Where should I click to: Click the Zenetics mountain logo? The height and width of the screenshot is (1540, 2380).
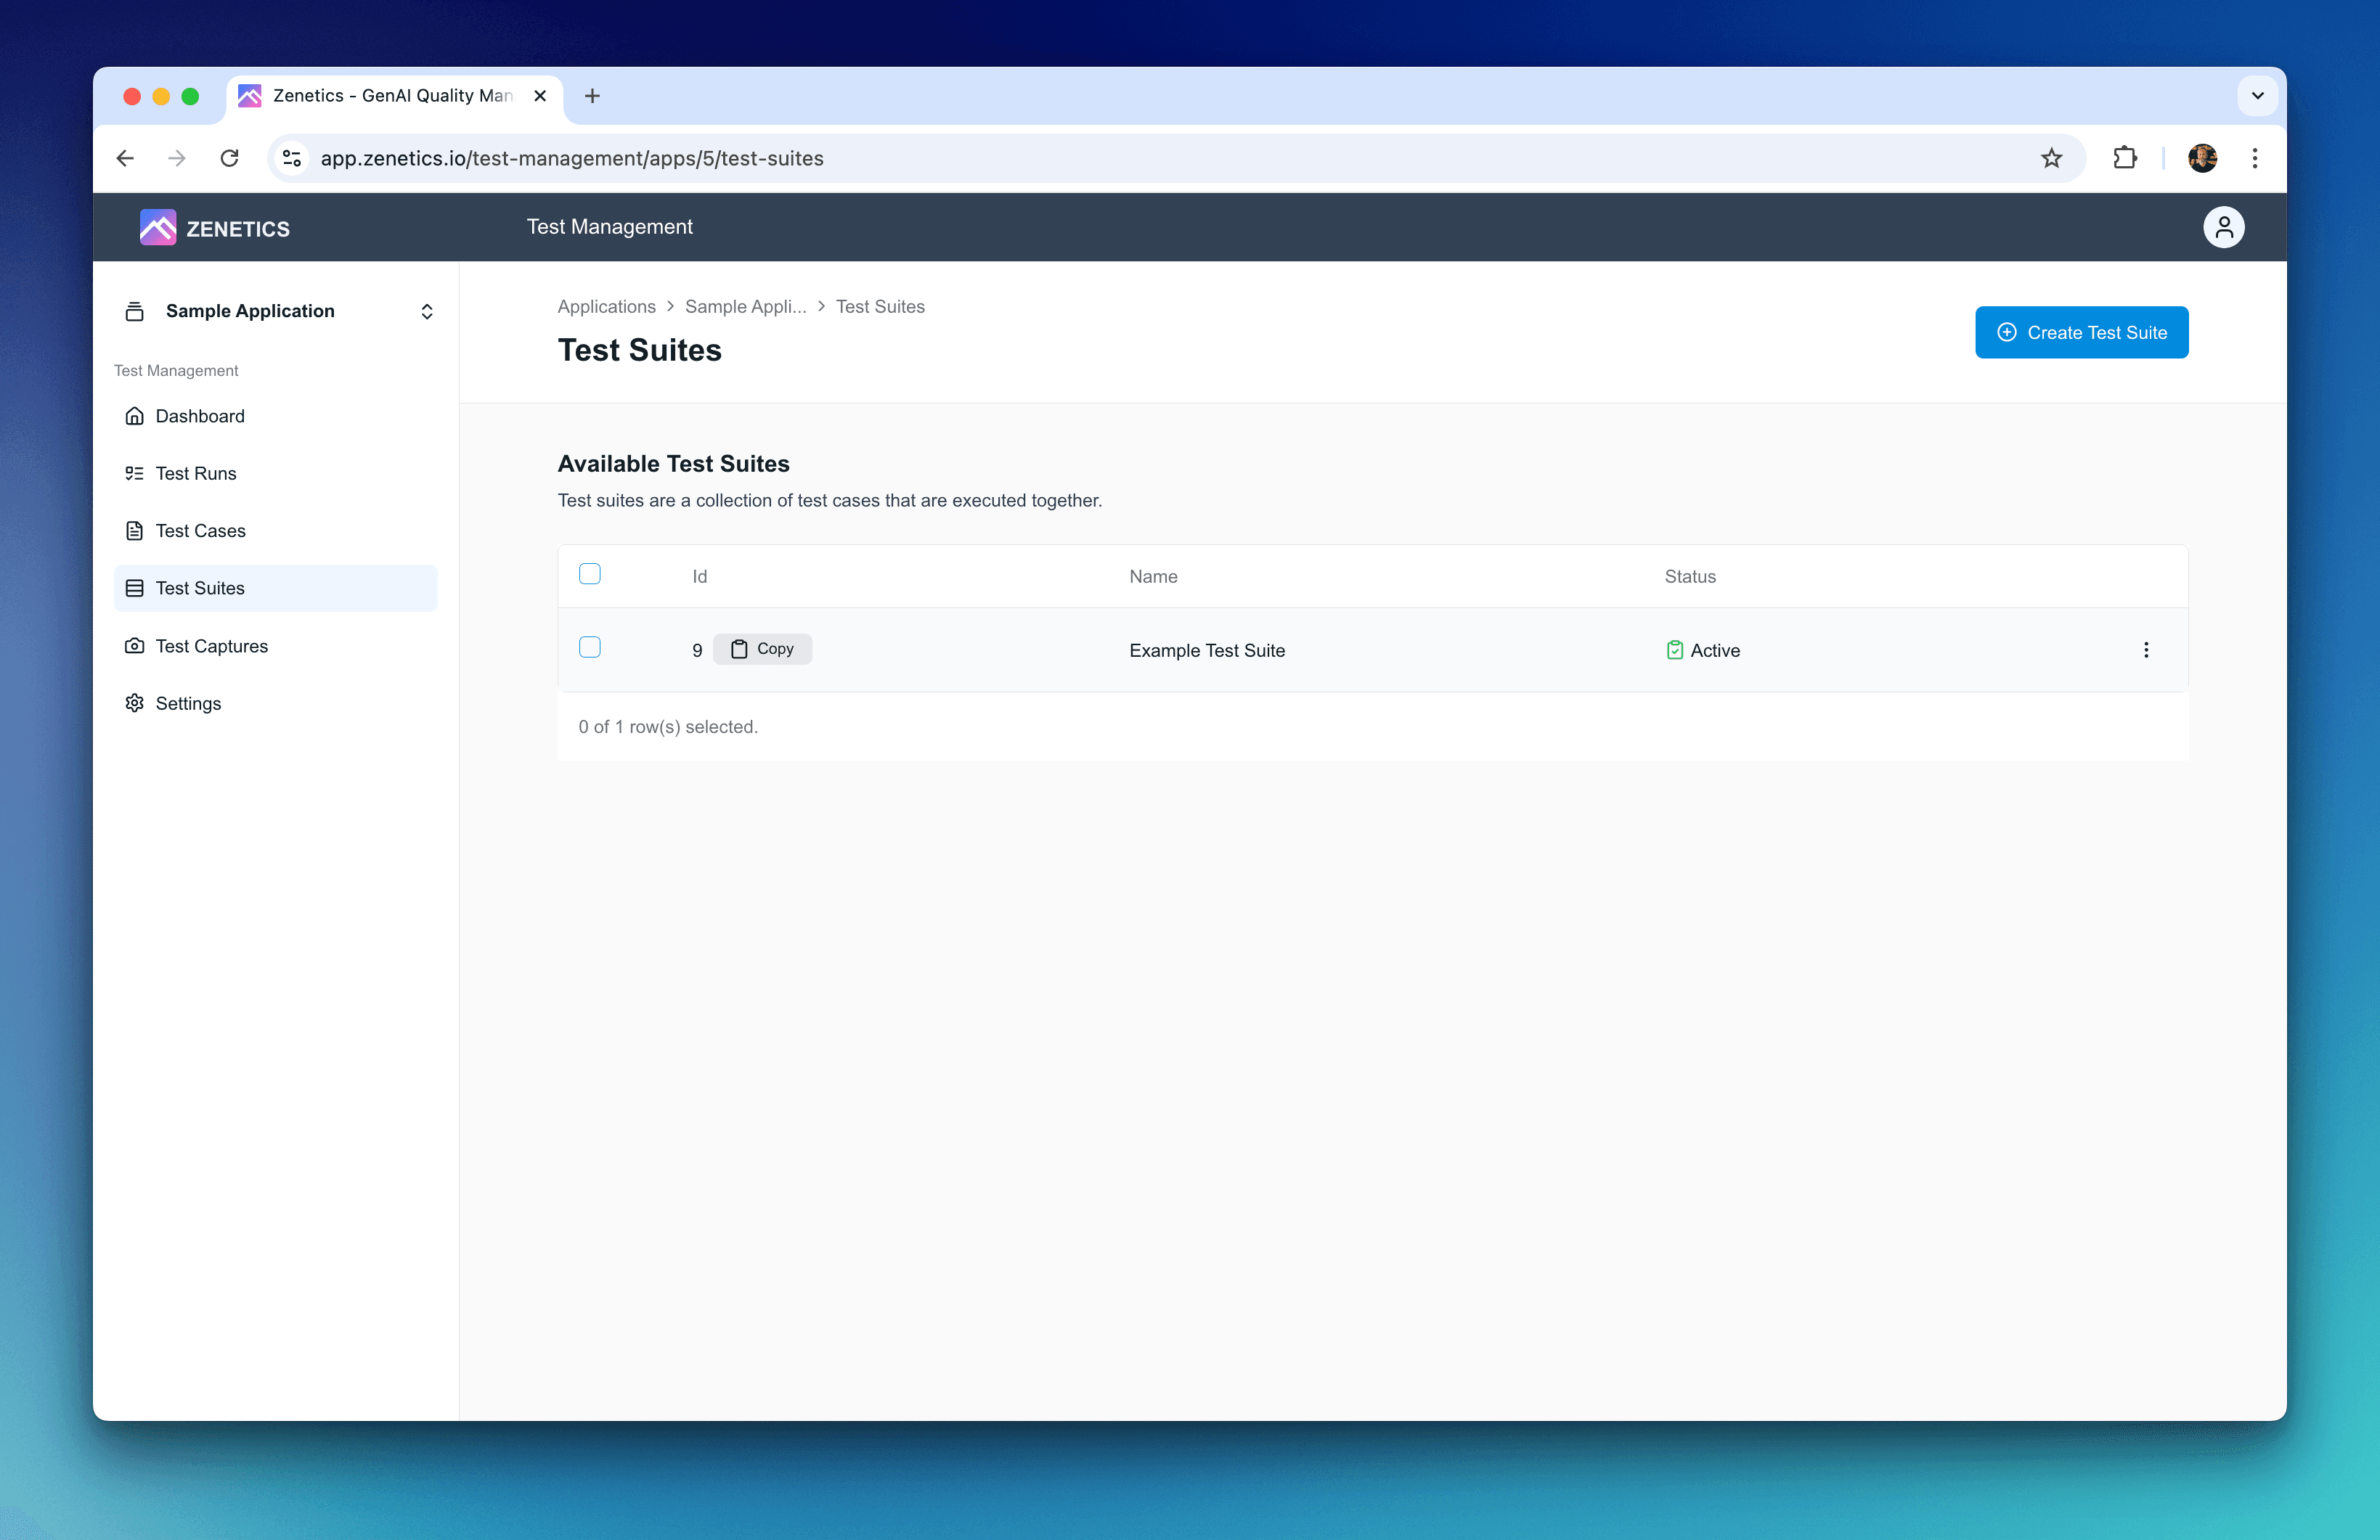(157, 227)
